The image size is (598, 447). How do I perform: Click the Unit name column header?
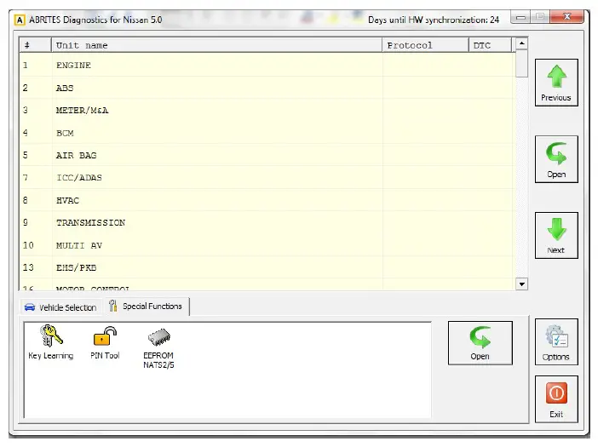pyautogui.click(x=216, y=45)
